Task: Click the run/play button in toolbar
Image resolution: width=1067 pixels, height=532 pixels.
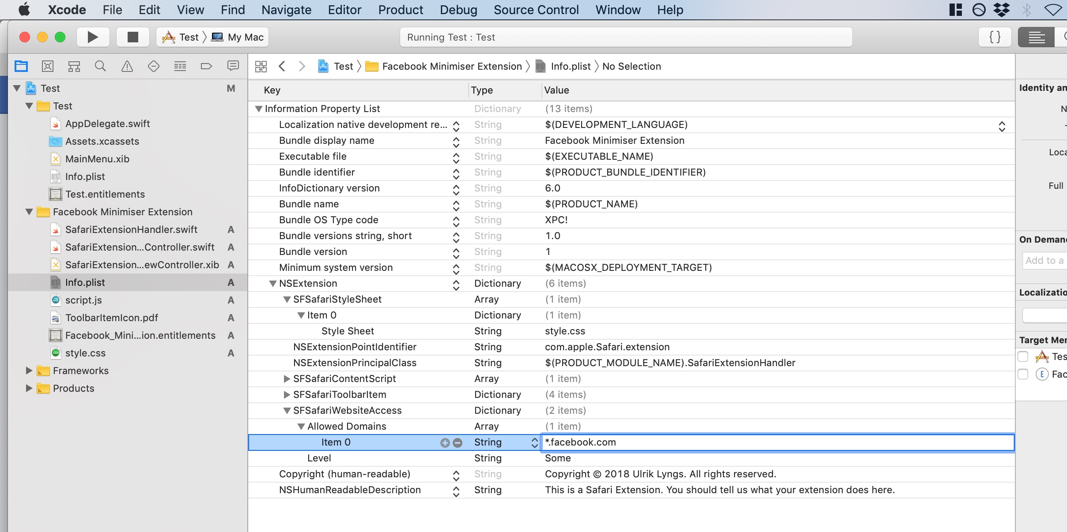Action: [x=93, y=37]
